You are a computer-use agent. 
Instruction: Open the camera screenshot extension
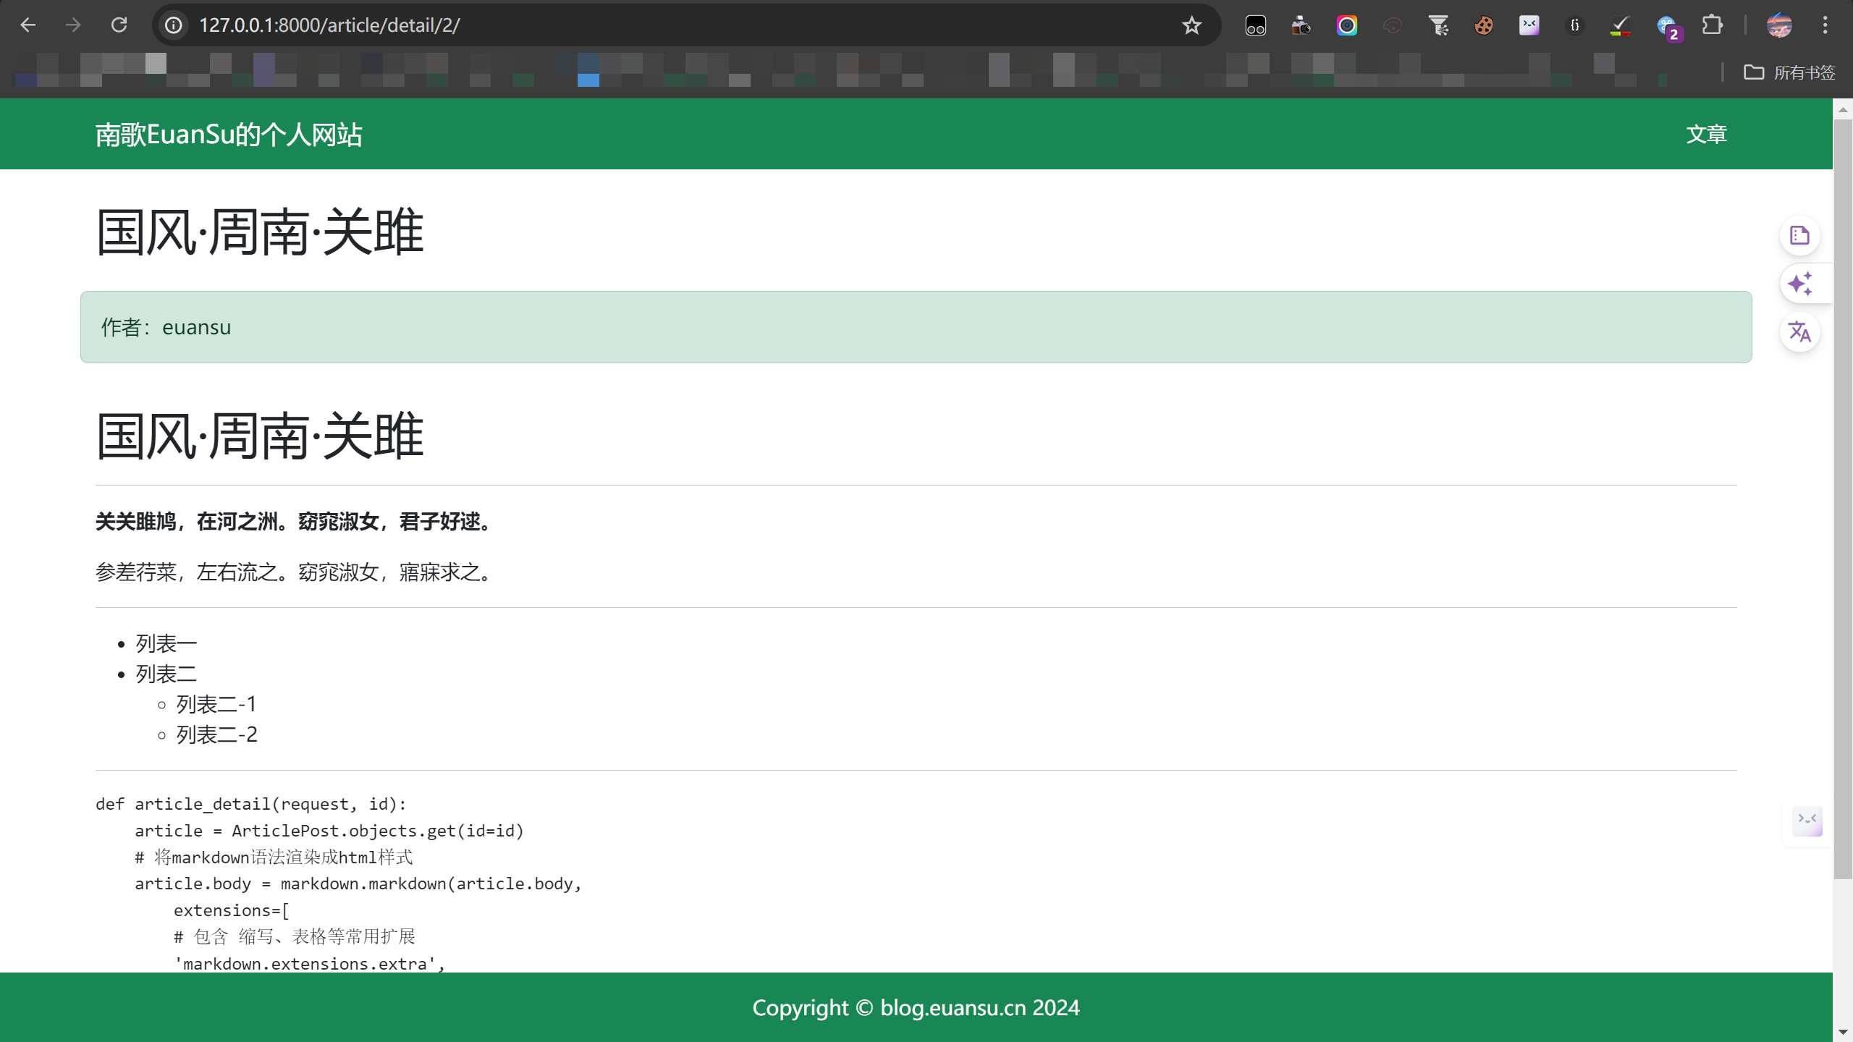pyautogui.click(x=1301, y=26)
